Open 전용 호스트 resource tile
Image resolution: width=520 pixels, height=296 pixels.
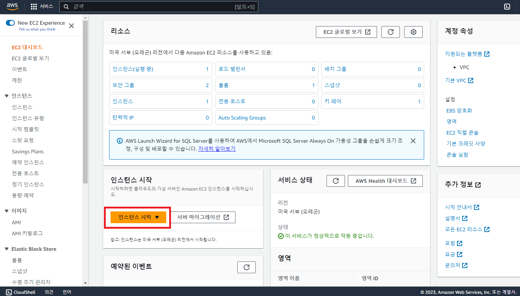coord(267,101)
